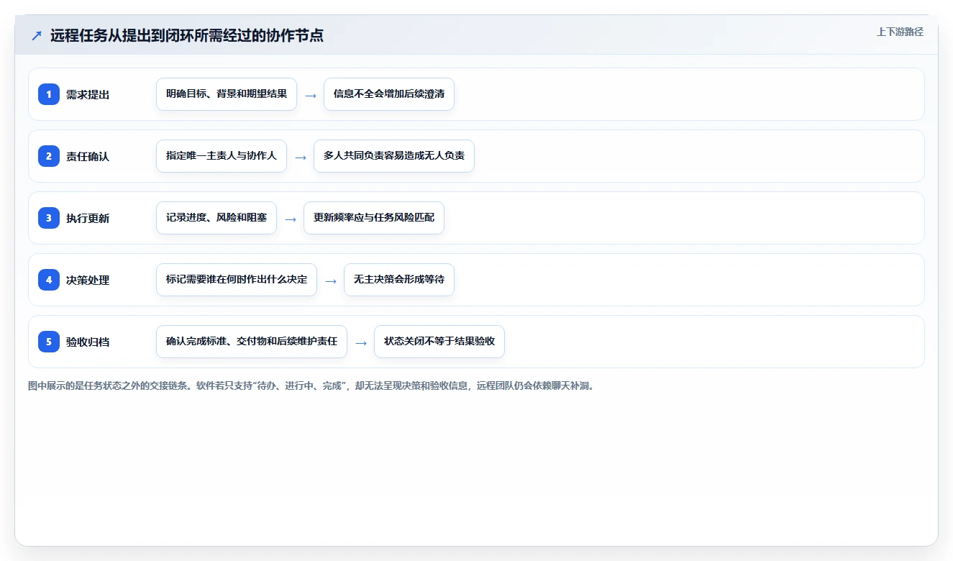The image size is (953, 561).
Task: Click the 验收归档 step label
Action: pyautogui.click(x=88, y=342)
